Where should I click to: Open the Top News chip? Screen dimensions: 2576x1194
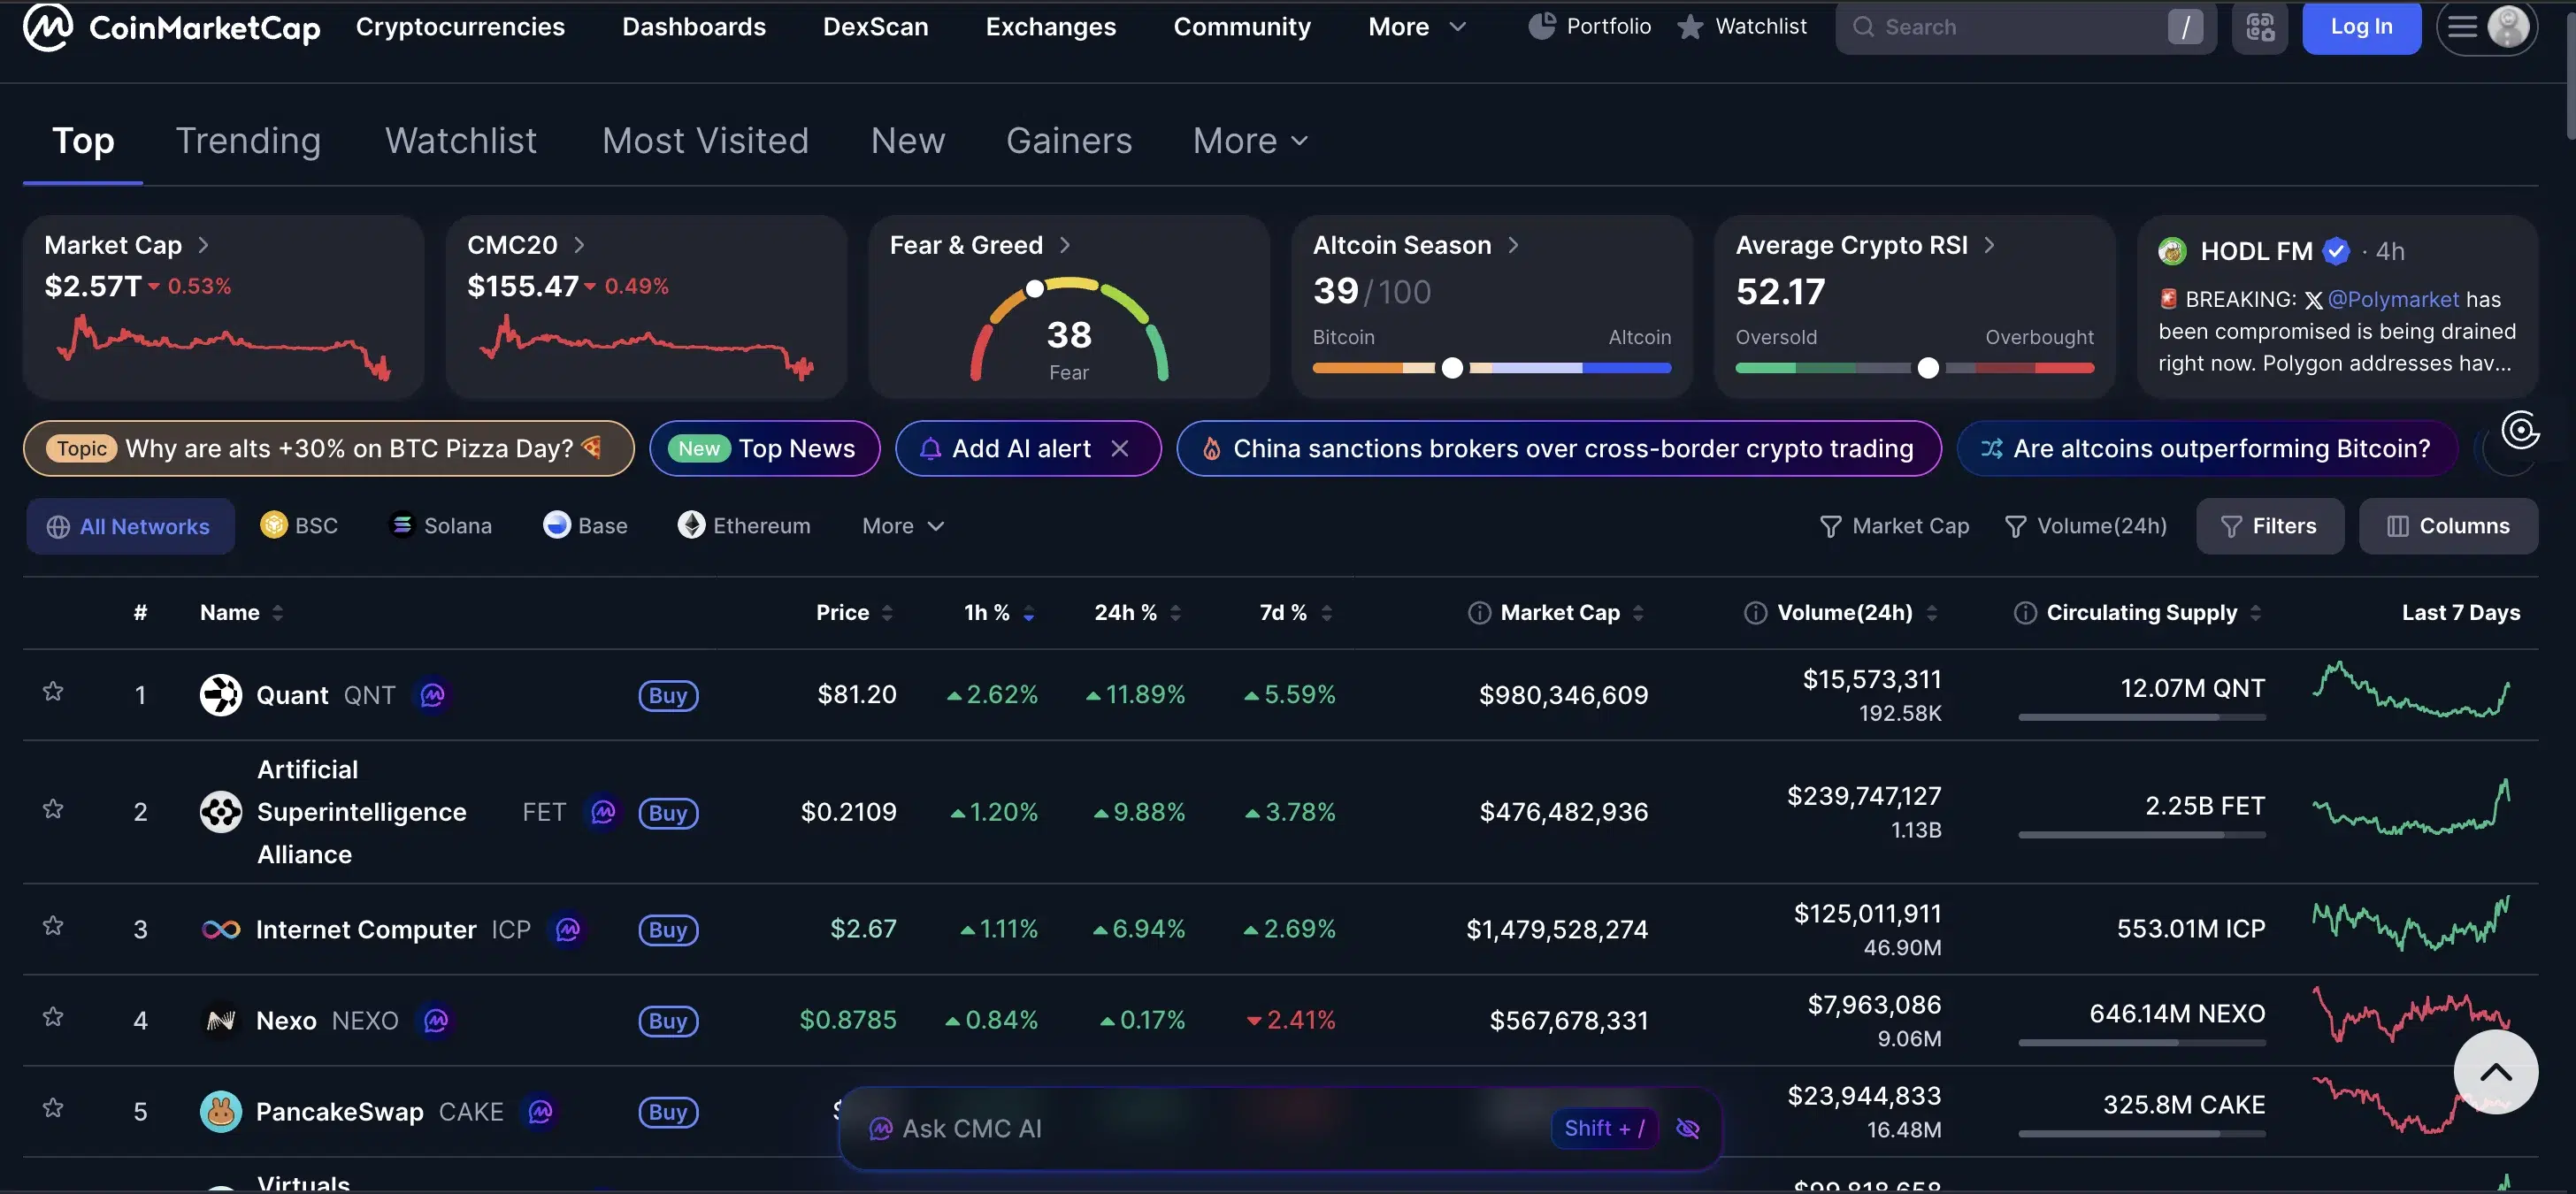765,449
